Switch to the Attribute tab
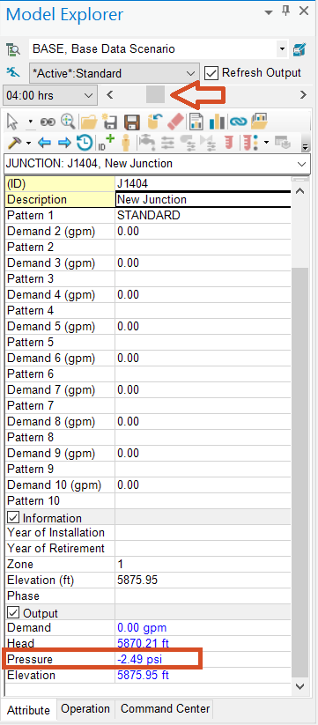The image size is (318, 725). (x=29, y=710)
